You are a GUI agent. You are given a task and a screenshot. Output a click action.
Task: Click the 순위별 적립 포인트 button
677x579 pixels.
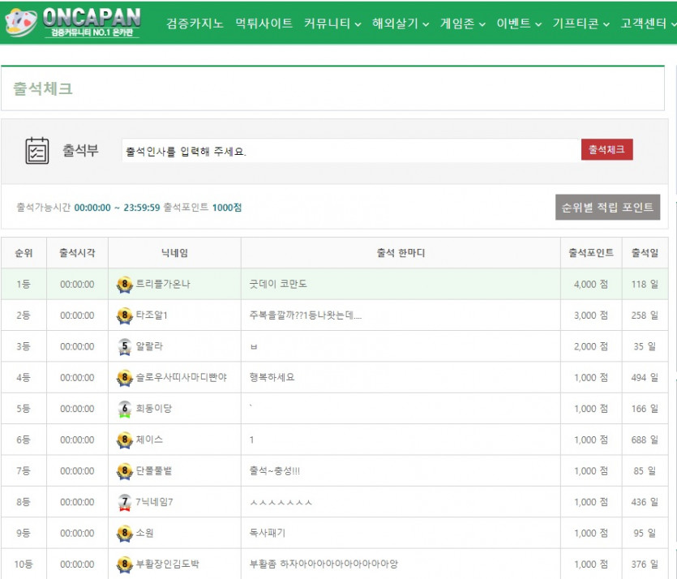tap(607, 208)
